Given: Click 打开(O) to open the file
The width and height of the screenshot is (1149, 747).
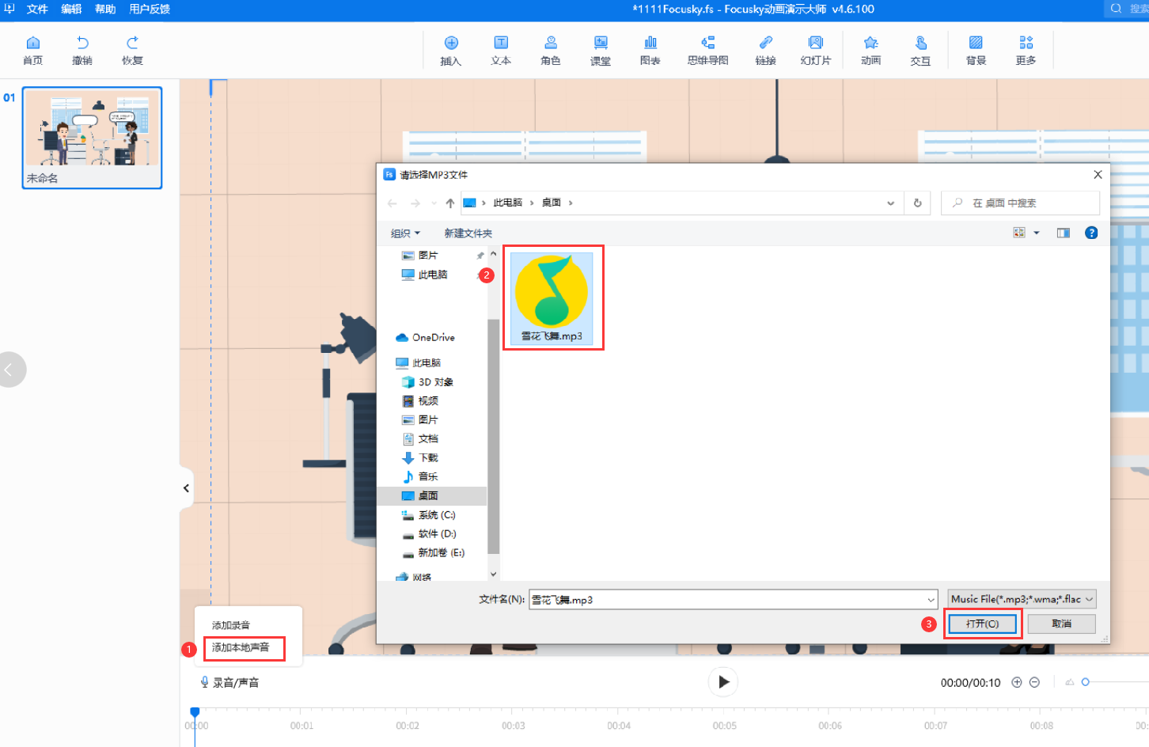Looking at the screenshot, I should [983, 624].
